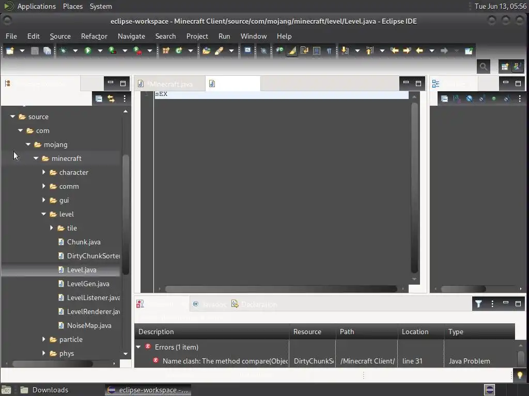Switch to the Minecraft.java editor tab
Viewport: 529px width, 396px height.
pyautogui.click(x=169, y=84)
